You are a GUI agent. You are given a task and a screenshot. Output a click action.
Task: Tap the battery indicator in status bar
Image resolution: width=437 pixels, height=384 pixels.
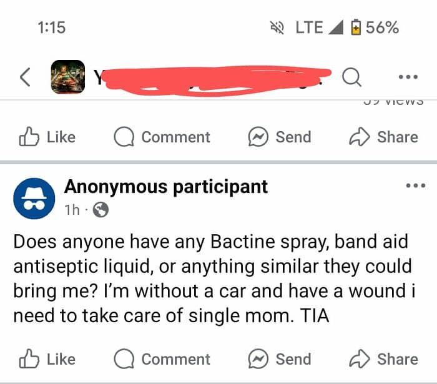(356, 27)
